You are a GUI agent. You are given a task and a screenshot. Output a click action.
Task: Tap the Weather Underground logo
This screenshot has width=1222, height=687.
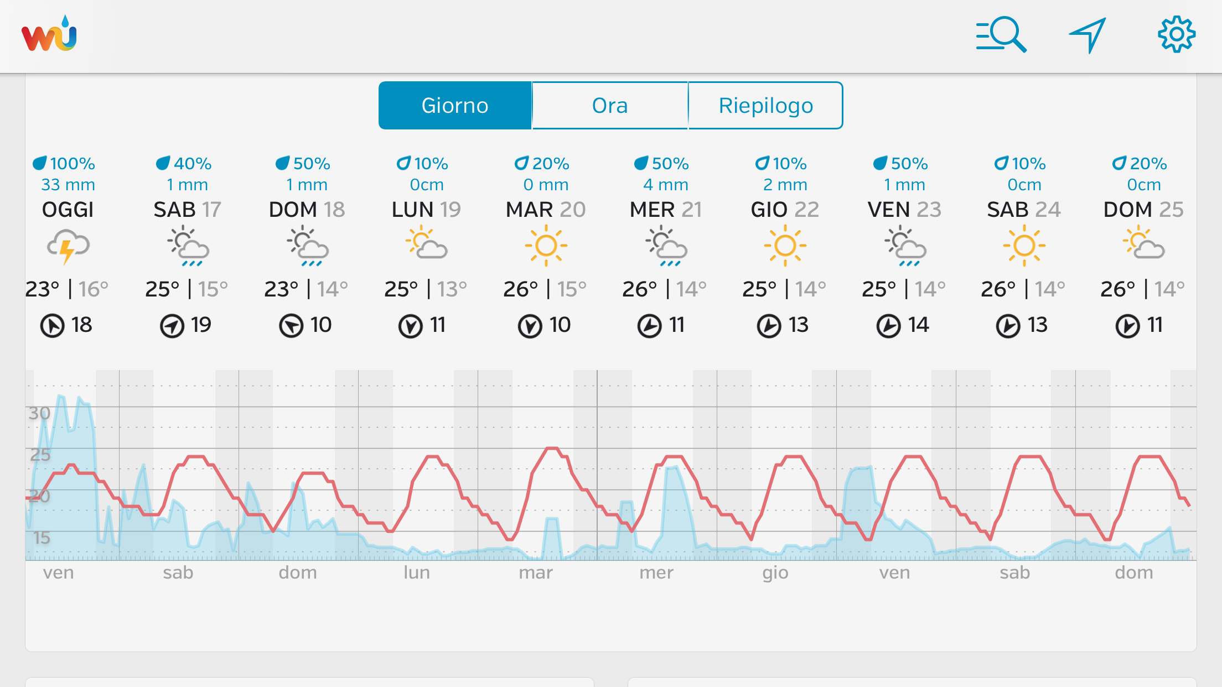click(49, 34)
